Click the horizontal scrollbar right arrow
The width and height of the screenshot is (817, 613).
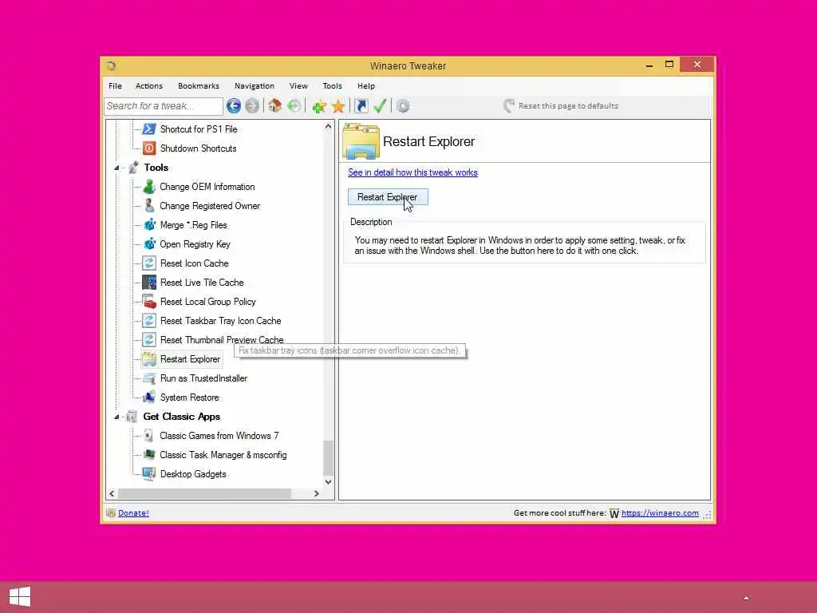[x=316, y=493]
